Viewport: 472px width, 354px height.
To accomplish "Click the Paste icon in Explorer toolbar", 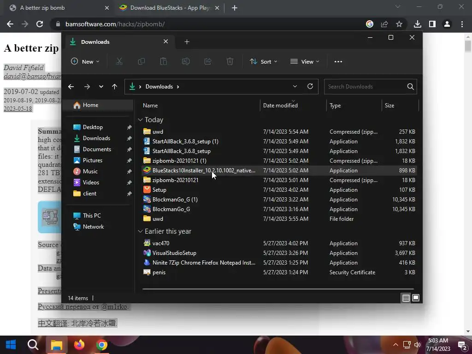I will tap(164, 61).
